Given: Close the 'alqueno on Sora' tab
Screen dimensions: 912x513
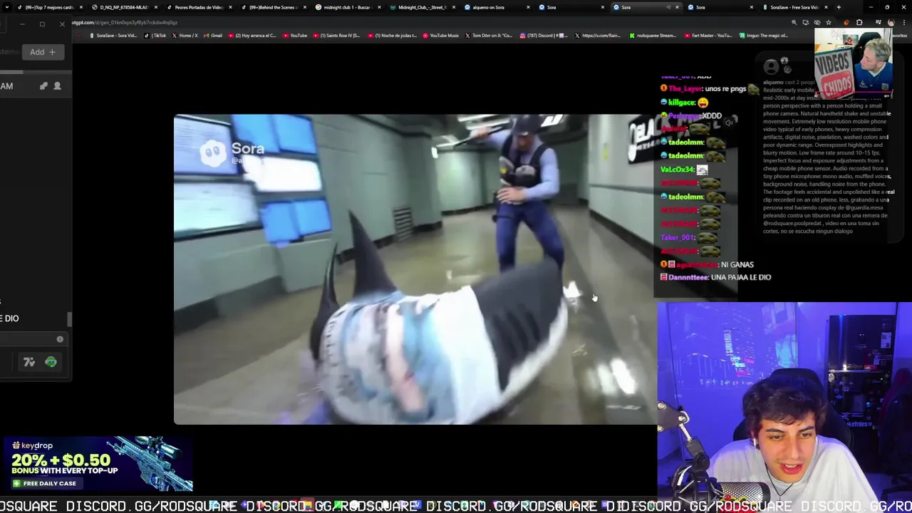Looking at the screenshot, I should coord(528,7).
